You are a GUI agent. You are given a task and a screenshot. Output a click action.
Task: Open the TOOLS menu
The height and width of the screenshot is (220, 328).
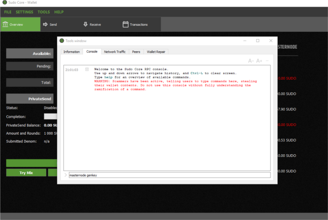(44, 12)
